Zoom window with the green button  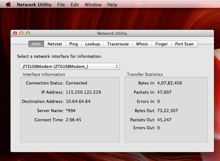pyautogui.click(x=28, y=33)
